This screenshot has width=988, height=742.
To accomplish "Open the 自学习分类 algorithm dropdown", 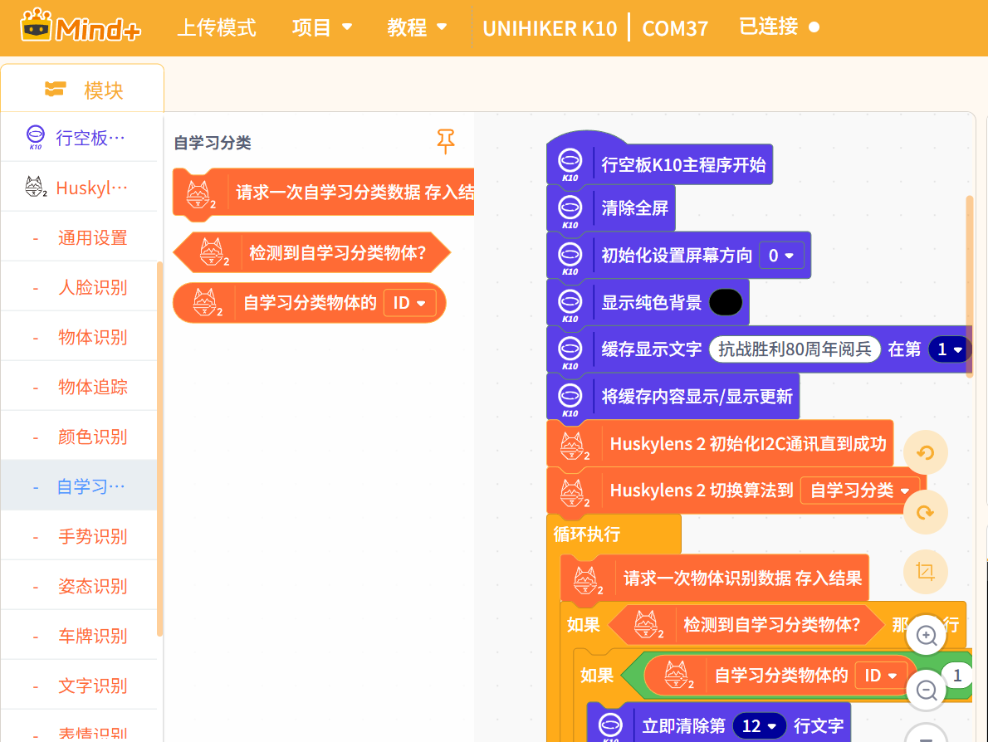I will click(859, 491).
